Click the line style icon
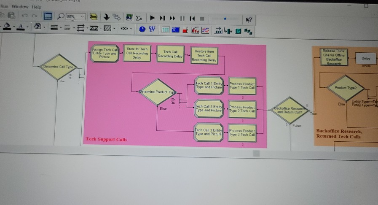This screenshot has height=205, width=378. coord(67,28)
